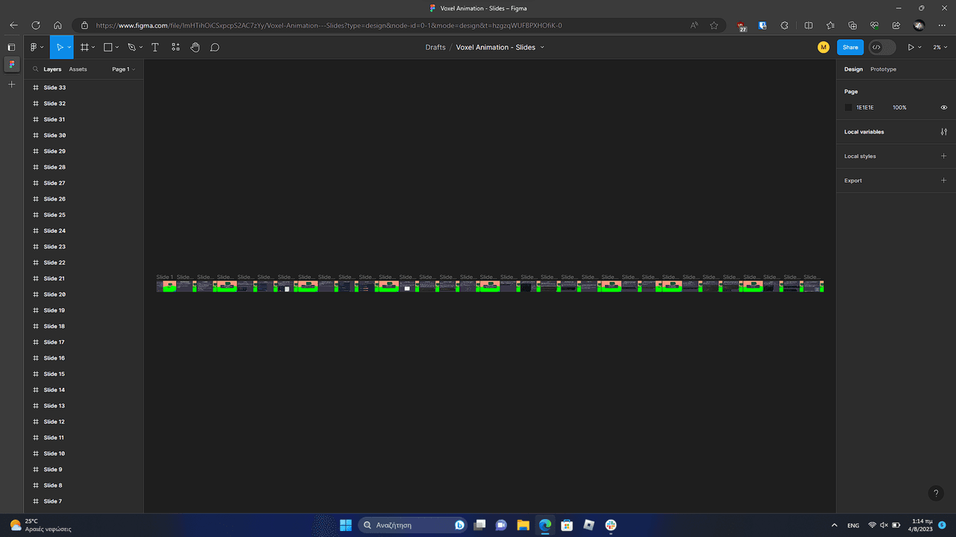Open the Figma main menu dropdown

click(x=37, y=47)
